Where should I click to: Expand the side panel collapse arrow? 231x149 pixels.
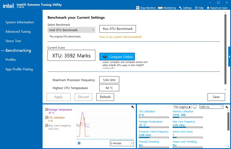(229, 56)
